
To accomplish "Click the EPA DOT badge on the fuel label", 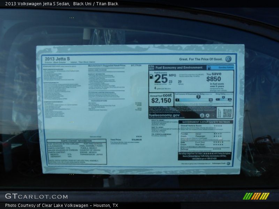I will click(151, 68).
